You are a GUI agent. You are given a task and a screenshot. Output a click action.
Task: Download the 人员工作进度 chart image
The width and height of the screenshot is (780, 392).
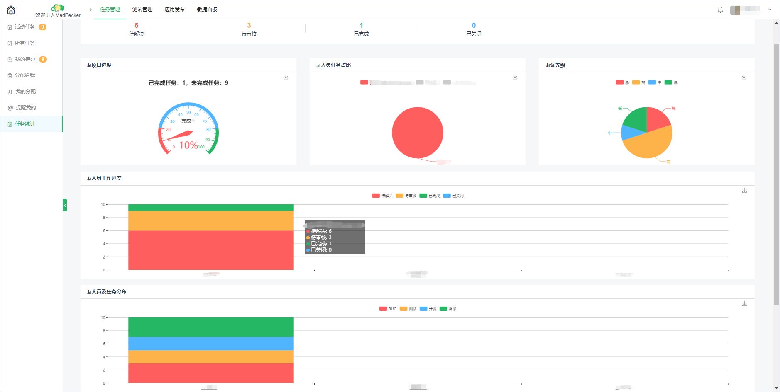tap(744, 191)
